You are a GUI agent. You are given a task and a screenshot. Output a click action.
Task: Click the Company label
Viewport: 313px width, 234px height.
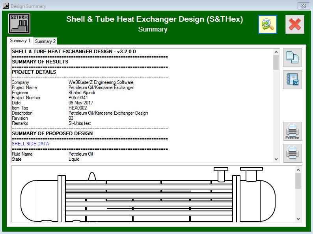click(x=20, y=82)
